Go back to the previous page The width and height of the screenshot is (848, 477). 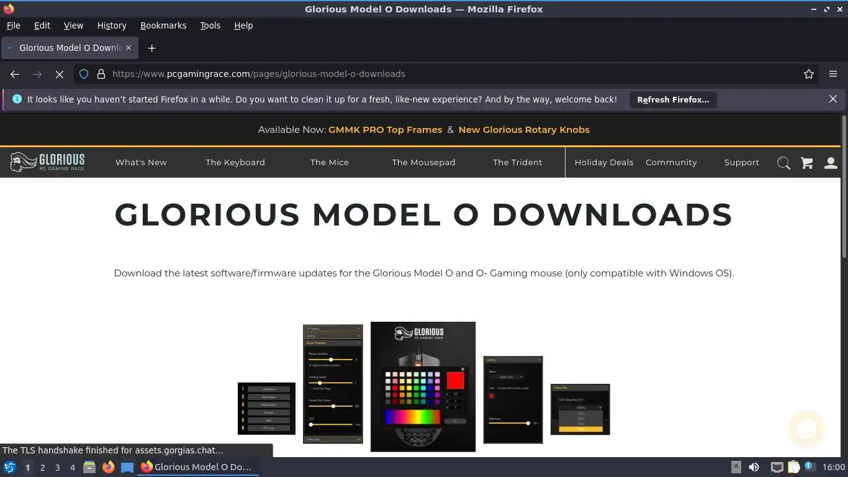click(x=15, y=74)
